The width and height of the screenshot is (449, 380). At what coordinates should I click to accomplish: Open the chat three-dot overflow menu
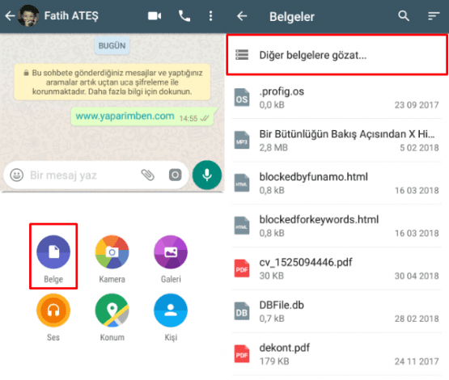210,16
